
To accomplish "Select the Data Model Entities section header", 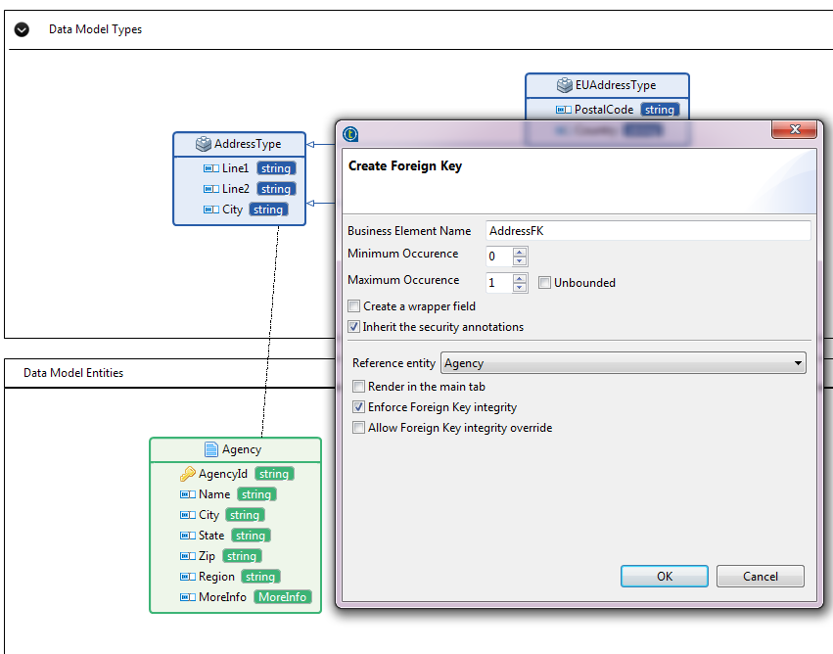I will [73, 373].
